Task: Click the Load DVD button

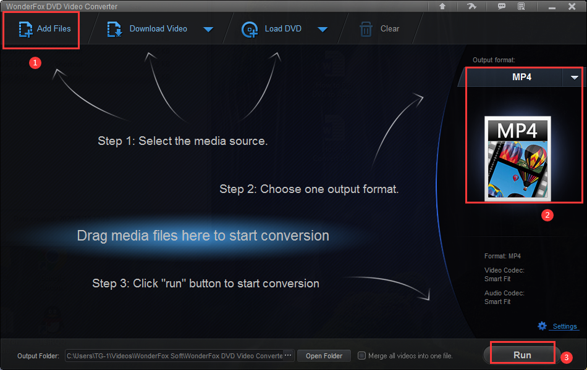Action: pyautogui.click(x=271, y=29)
